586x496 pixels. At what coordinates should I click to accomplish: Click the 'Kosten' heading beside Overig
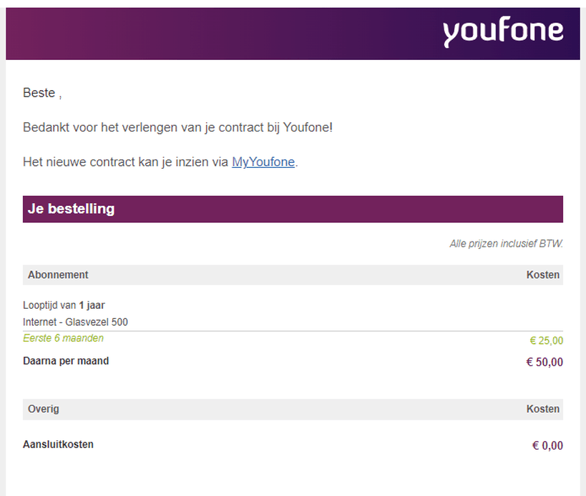542,410
